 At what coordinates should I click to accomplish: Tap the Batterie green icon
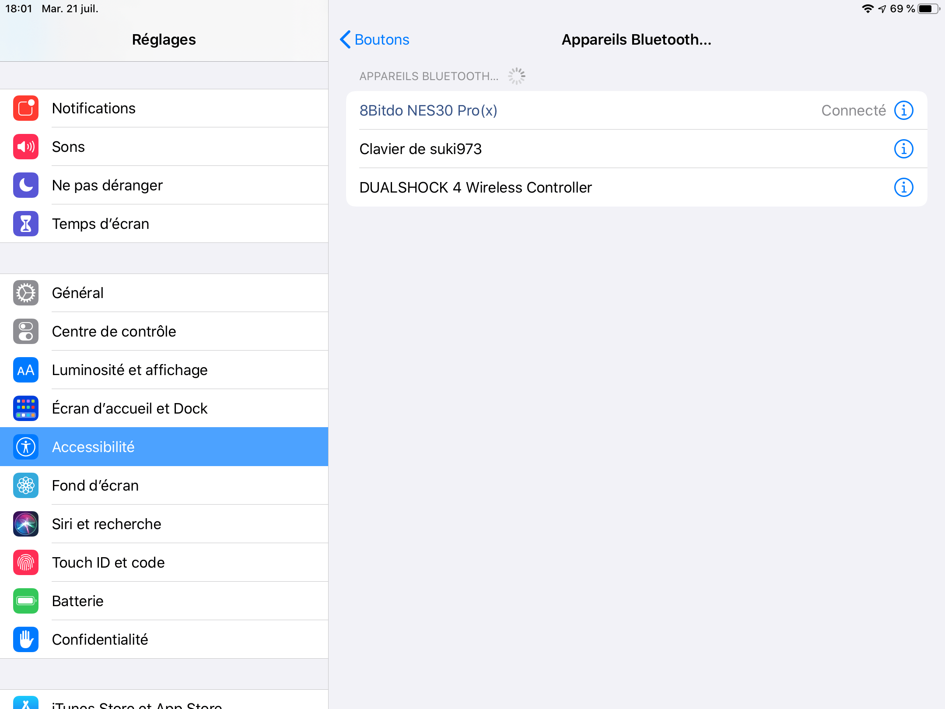point(26,601)
